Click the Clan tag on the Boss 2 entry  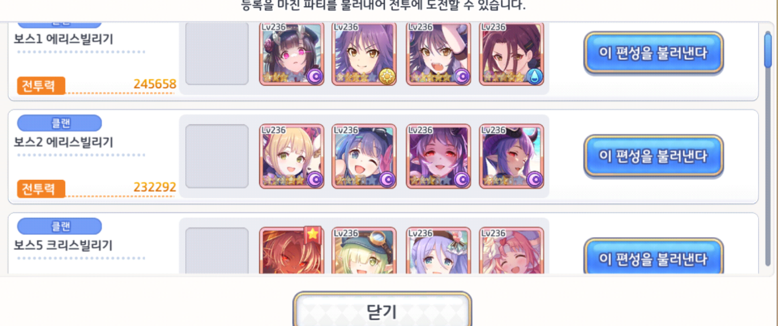[x=60, y=123]
